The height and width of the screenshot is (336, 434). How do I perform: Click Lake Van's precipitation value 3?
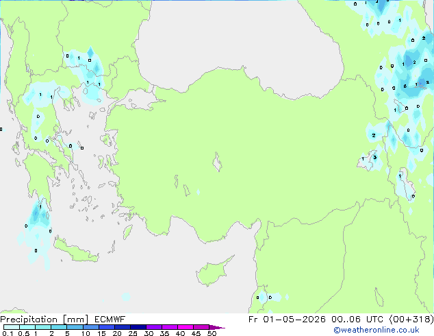[x=374, y=157]
